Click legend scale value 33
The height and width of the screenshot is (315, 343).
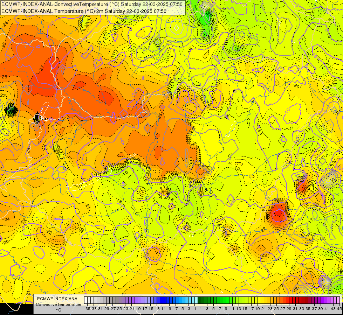[302, 309]
